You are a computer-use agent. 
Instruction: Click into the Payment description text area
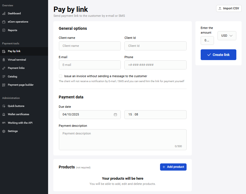click(x=122, y=140)
